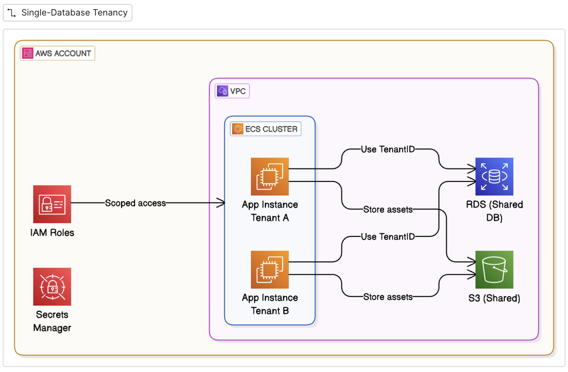Click the Secrets Manager caption

(52, 321)
